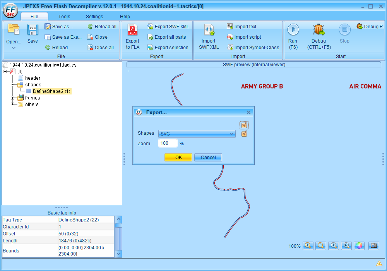Click the Offset value 50 (0x32)

[68, 234]
